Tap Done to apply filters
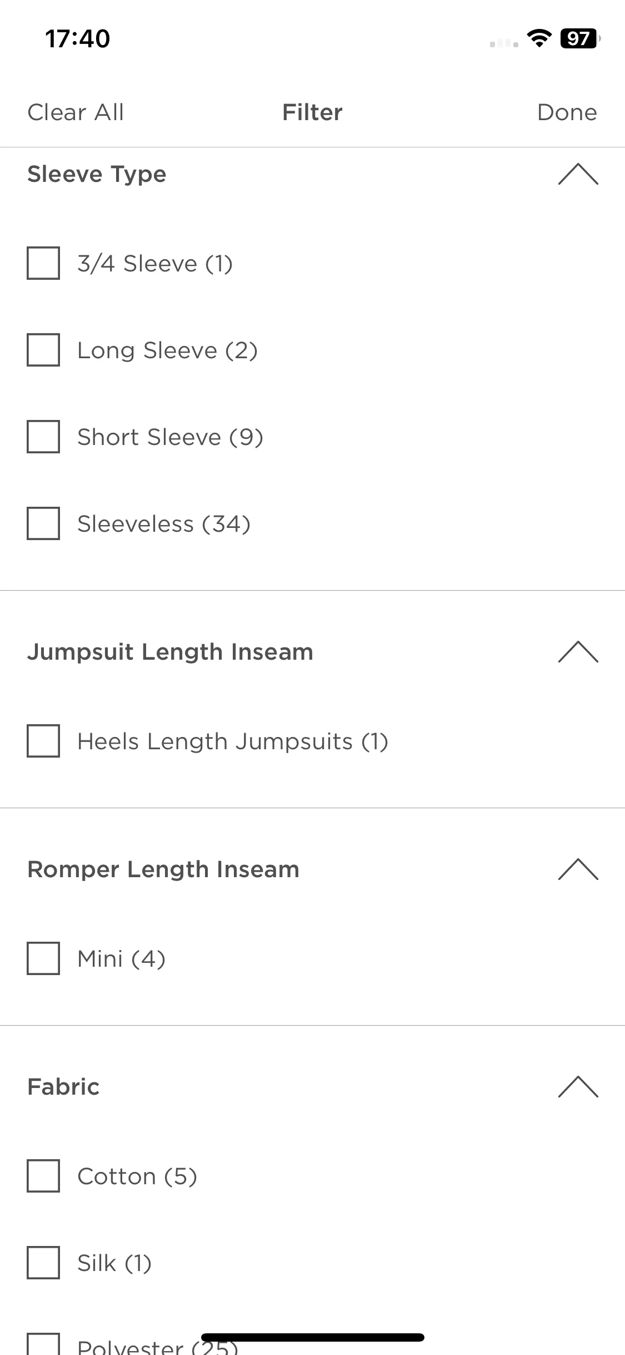This screenshot has width=625, height=1355. (567, 112)
